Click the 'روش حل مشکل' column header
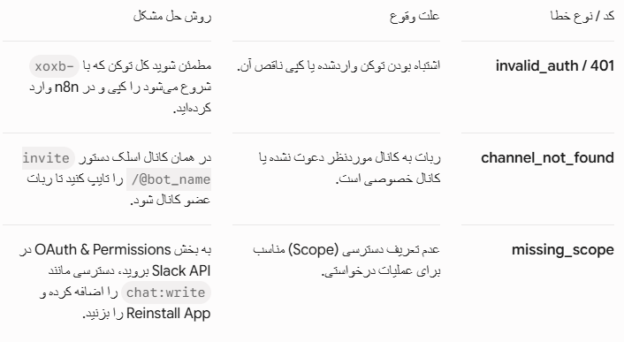This screenshot has height=342, width=624. [172, 16]
